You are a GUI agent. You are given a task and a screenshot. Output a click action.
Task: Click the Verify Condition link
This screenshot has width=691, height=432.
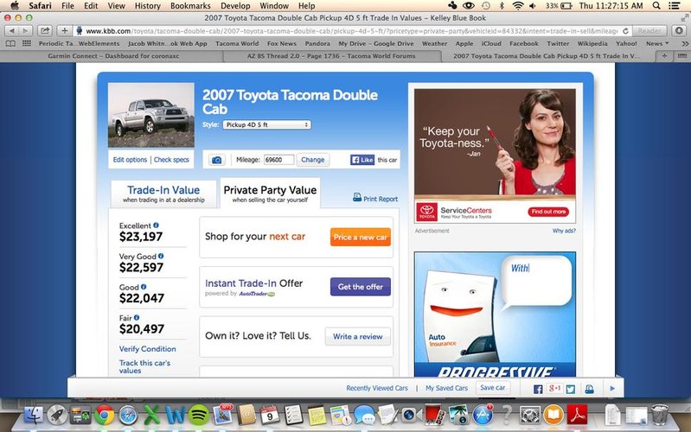pyautogui.click(x=148, y=349)
